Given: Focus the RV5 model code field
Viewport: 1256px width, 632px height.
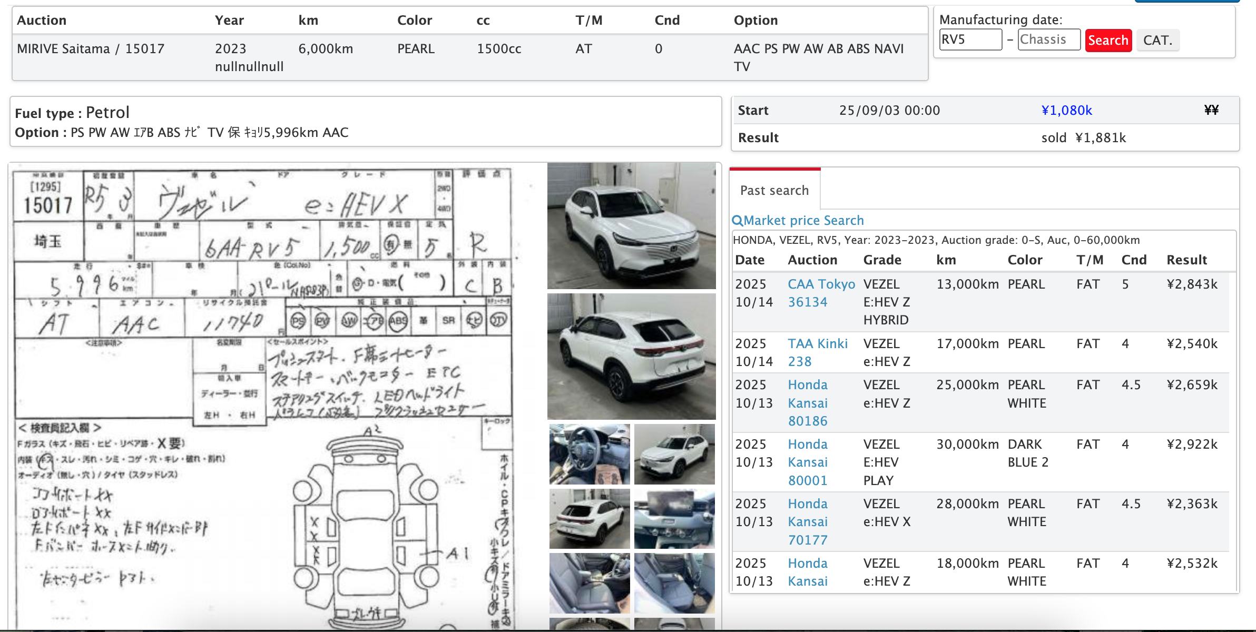Looking at the screenshot, I should (x=970, y=40).
